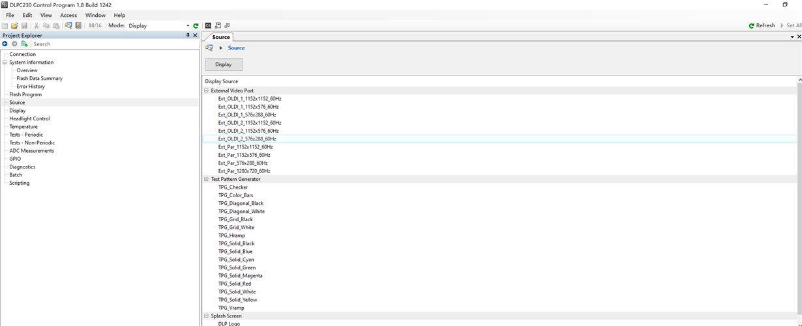Click the Refresh button at top right
802x326 pixels.
(x=762, y=25)
